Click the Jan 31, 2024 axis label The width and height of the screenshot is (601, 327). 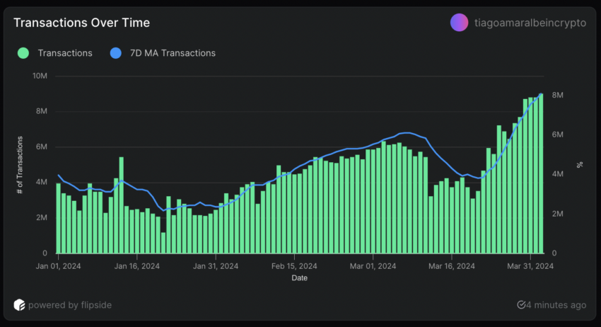pyautogui.click(x=216, y=266)
